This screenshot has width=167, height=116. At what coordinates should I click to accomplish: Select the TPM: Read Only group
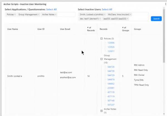pos(141,85)
